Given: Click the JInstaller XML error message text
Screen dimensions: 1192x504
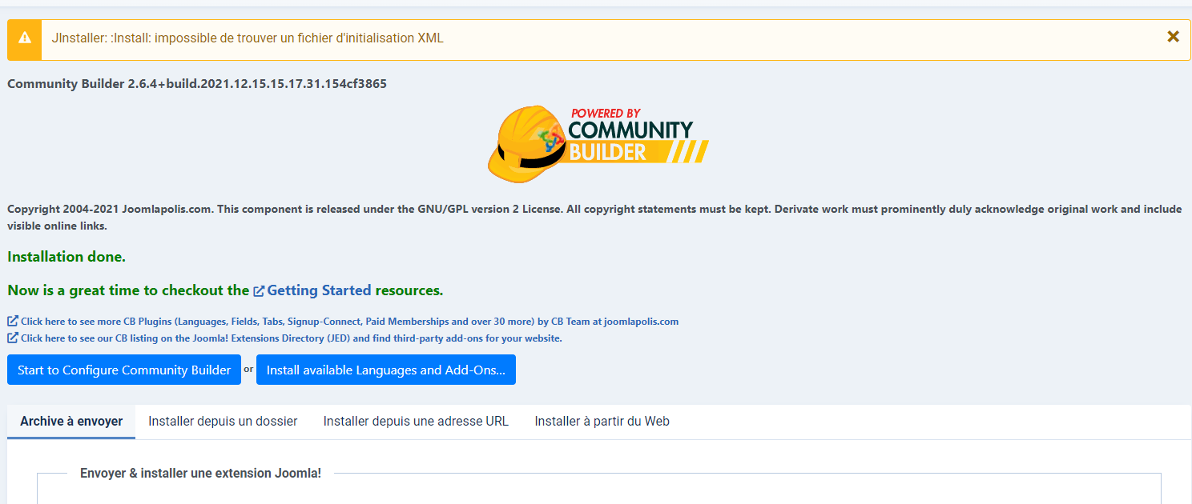Looking at the screenshot, I should [x=248, y=38].
